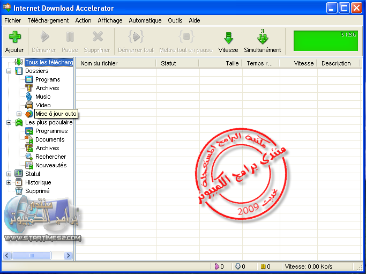Viewport: 366px width, 274px height.
Task: Select the Video label in tree
Action: pyautogui.click(x=43, y=105)
